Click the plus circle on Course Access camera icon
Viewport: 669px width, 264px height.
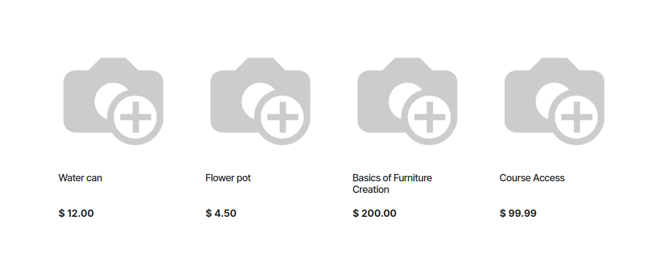tap(577, 117)
